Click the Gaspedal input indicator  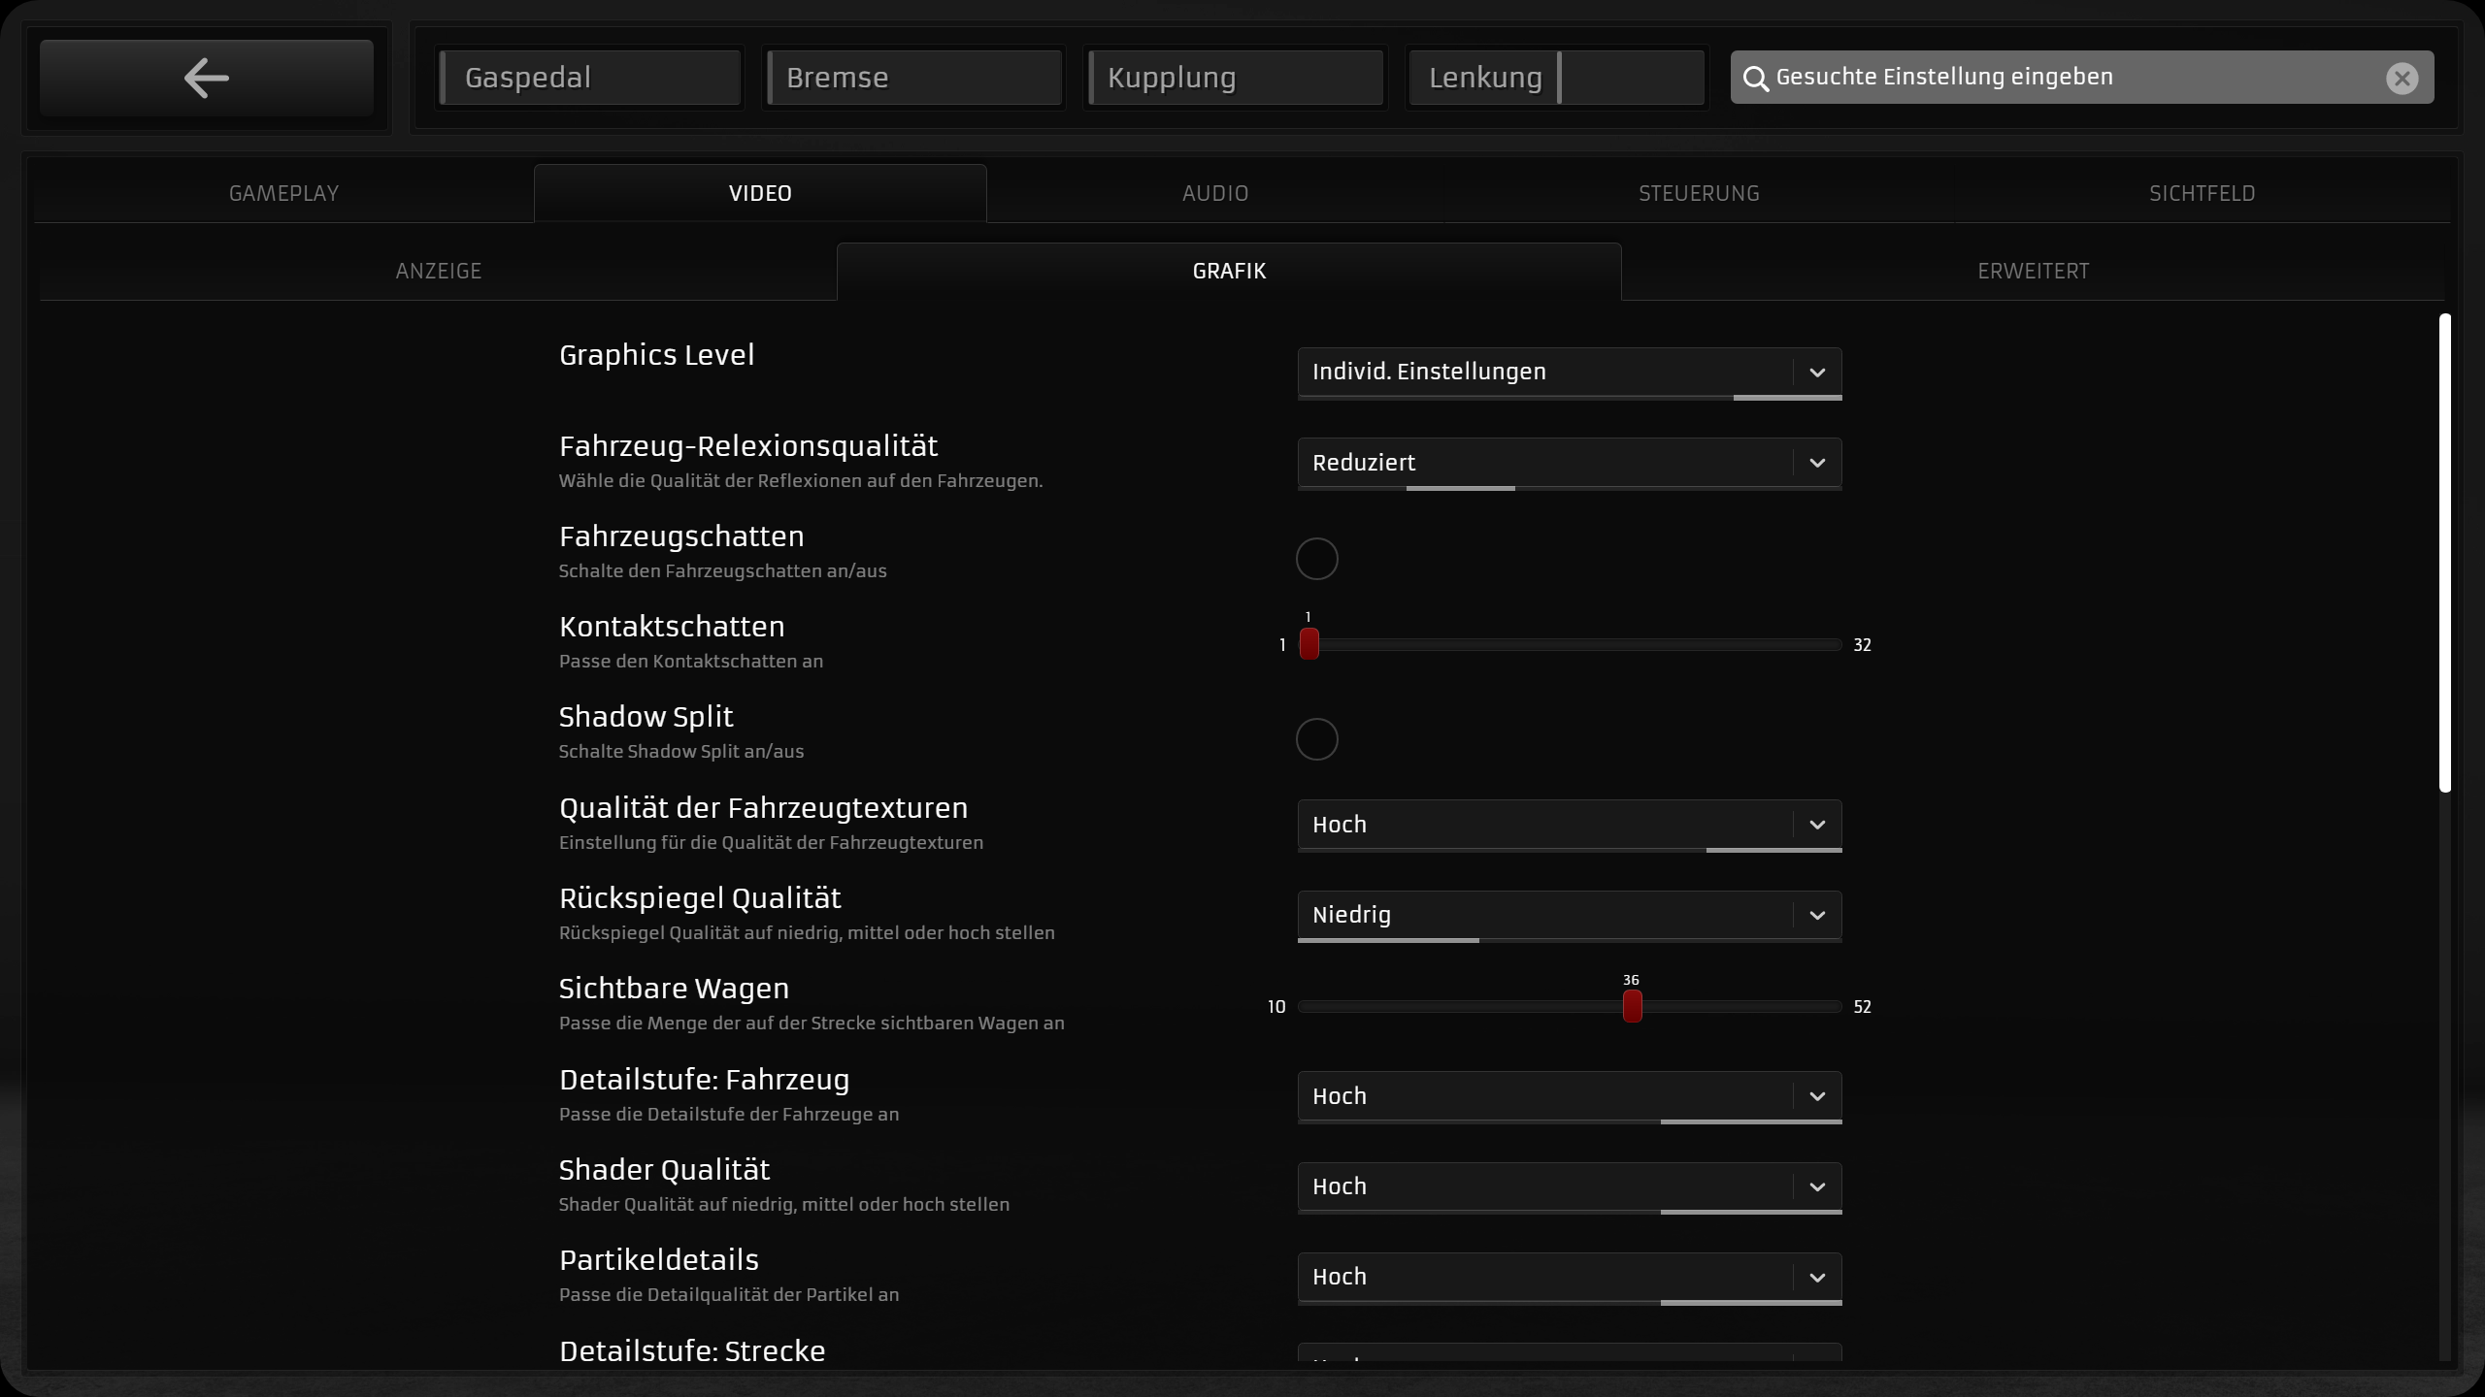[589, 78]
